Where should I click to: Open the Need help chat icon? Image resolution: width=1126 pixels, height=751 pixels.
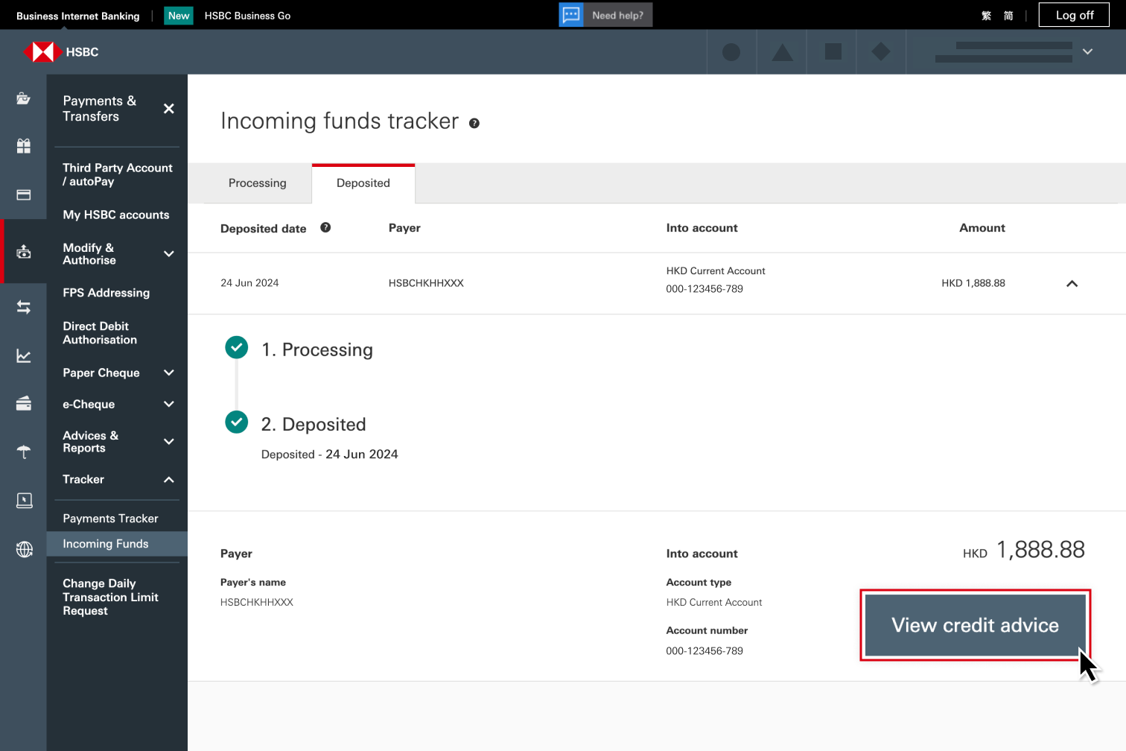pyautogui.click(x=571, y=15)
